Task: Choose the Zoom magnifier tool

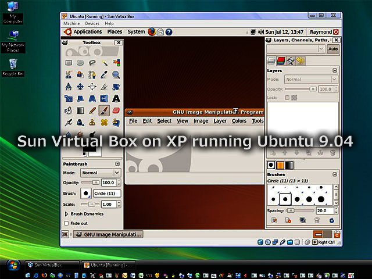Action: pos(116,74)
